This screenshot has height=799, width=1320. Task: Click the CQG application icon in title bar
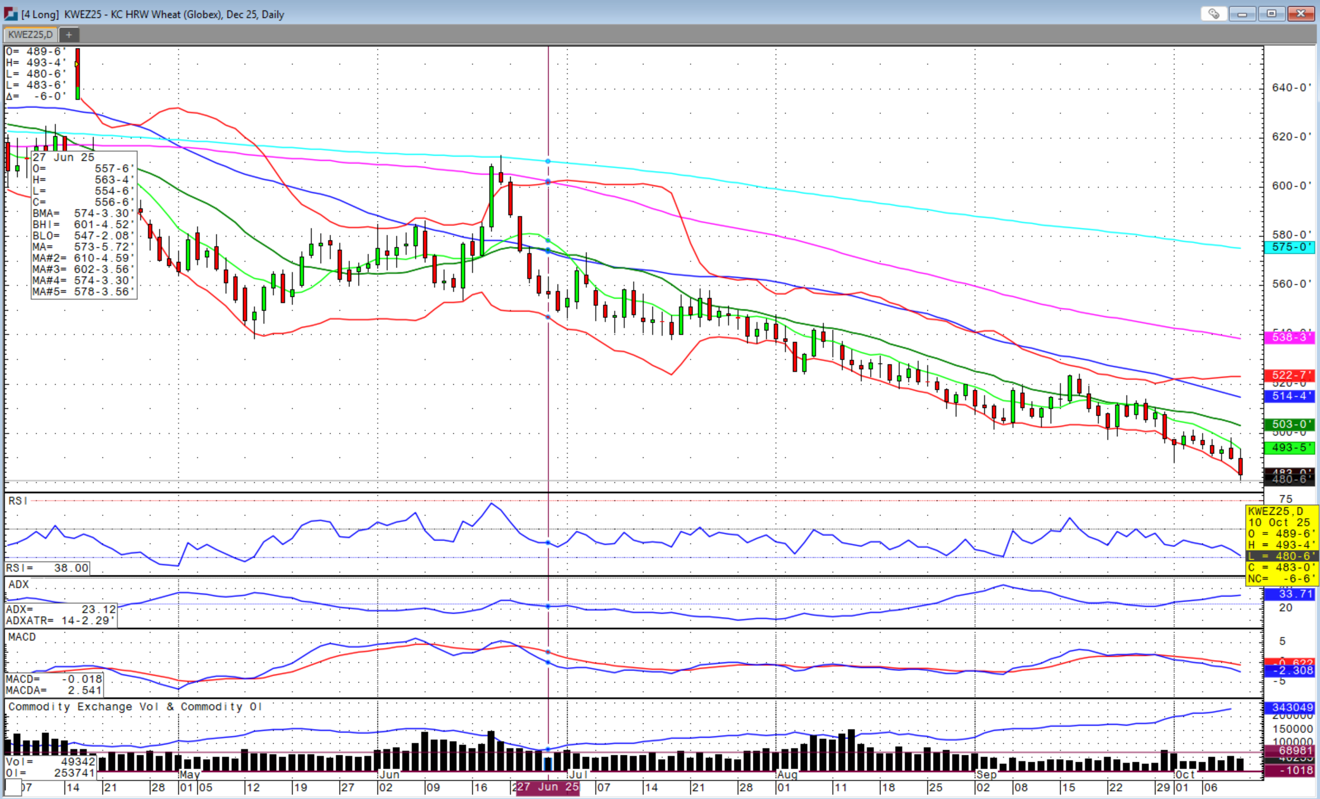pos(10,14)
